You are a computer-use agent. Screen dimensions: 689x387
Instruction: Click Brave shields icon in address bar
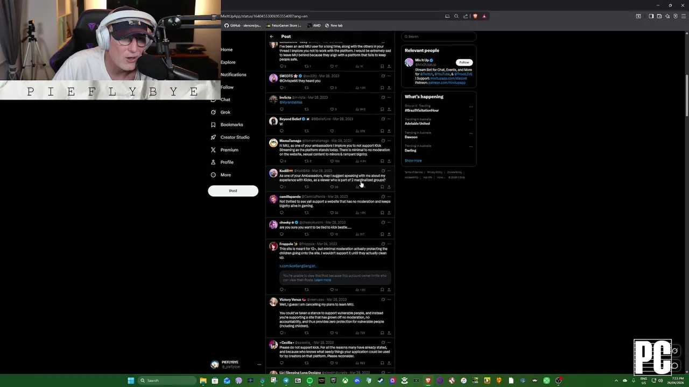[475, 16]
